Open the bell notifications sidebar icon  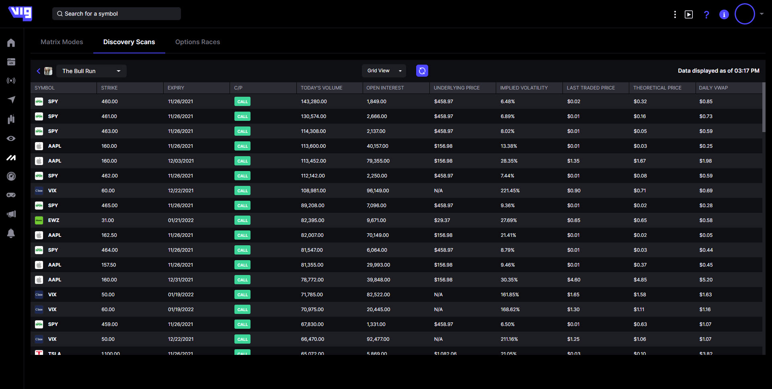pyautogui.click(x=11, y=233)
